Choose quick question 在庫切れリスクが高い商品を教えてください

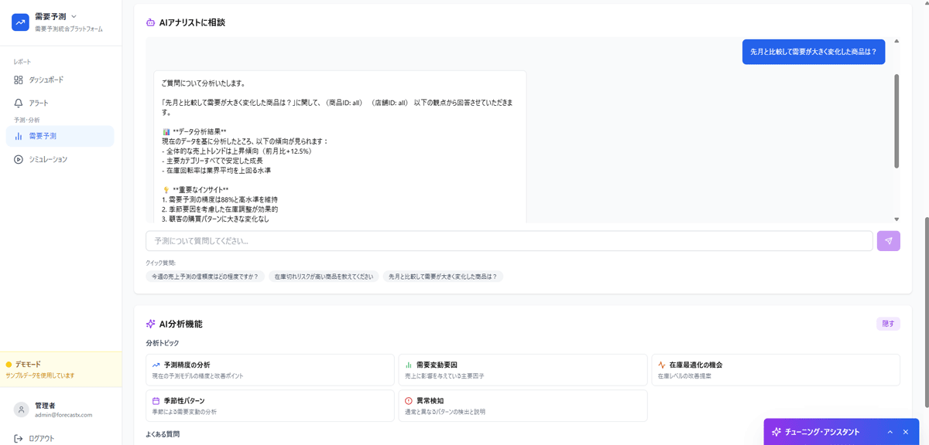[x=324, y=276]
